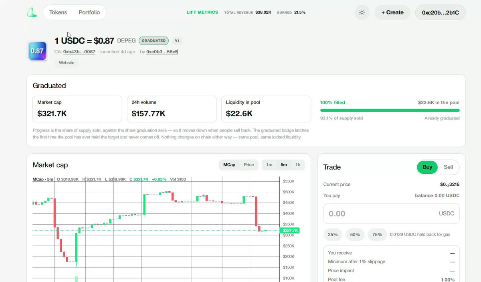Open creator address 0xc0b3…56c5
The height and width of the screenshot is (282, 481).
pyautogui.click(x=162, y=52)
